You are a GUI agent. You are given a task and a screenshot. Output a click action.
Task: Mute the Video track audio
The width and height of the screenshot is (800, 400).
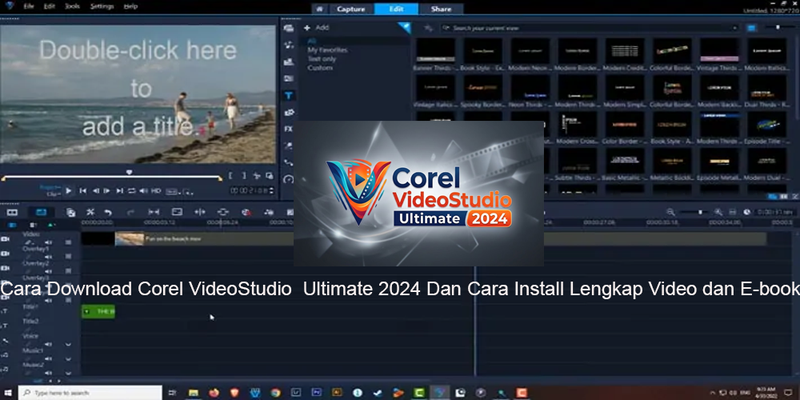click(x=48, y=242)
